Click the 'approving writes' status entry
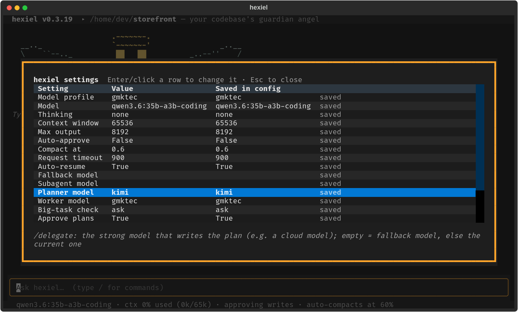Viewport: 518px width, 312px height. [x=259, y=305]
